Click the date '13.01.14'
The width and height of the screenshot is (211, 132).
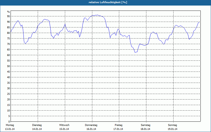(x=10, y=129)
